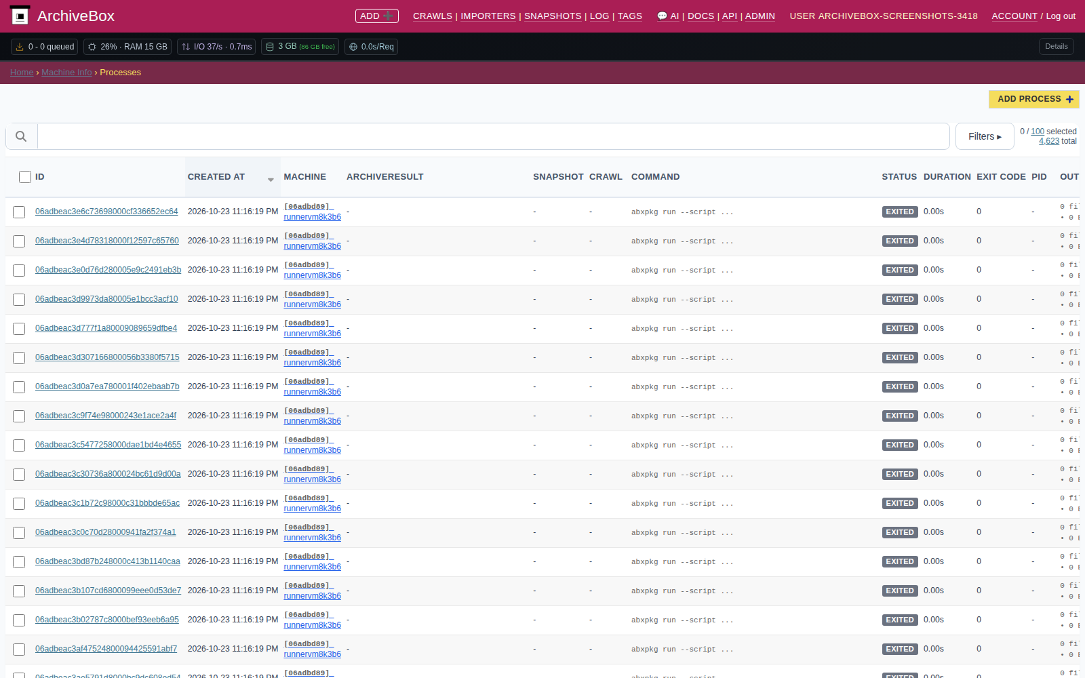Image resolution: width=1085 pixels, height=678 pixels.
Task: Click EXITED badge for 06adbeac3bd87b248000c413b1140caa
Action: pos(900,561)
